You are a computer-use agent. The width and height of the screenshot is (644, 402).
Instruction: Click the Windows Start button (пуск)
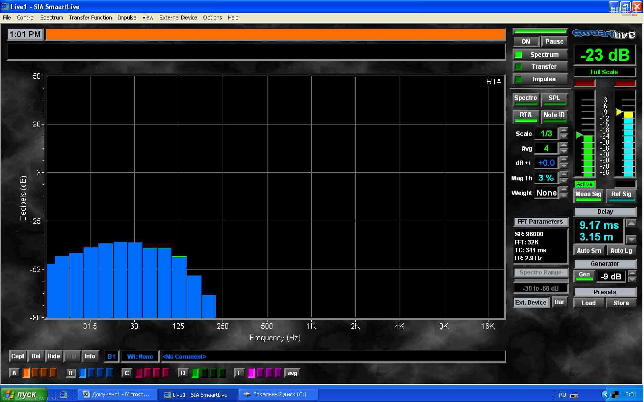24,395
